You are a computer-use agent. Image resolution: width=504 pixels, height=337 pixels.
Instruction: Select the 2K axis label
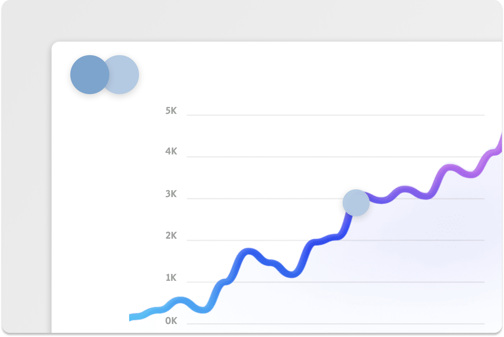(x=171, y=236)
